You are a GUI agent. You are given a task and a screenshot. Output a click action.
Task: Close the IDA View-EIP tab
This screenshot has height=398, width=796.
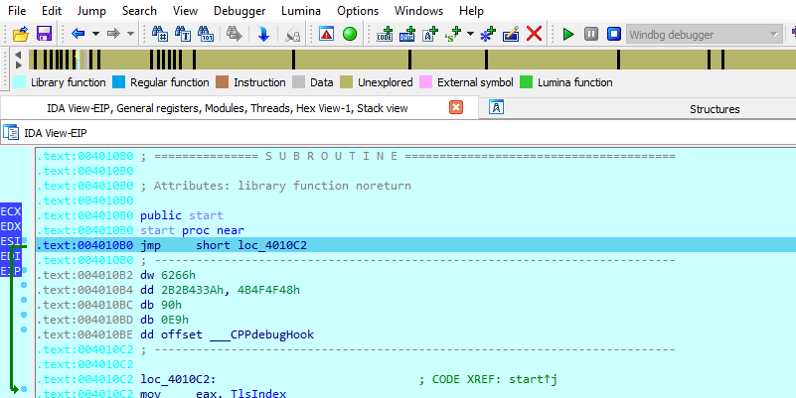click(456, 107)
